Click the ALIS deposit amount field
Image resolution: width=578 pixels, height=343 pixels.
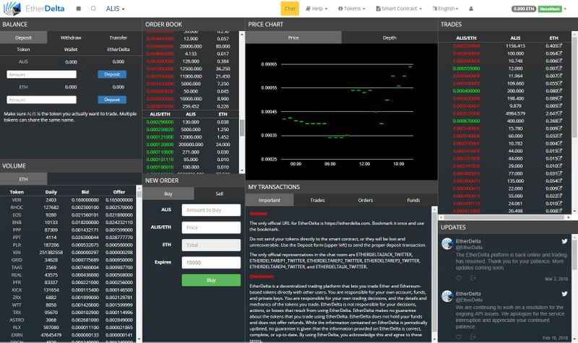point(42,74)
